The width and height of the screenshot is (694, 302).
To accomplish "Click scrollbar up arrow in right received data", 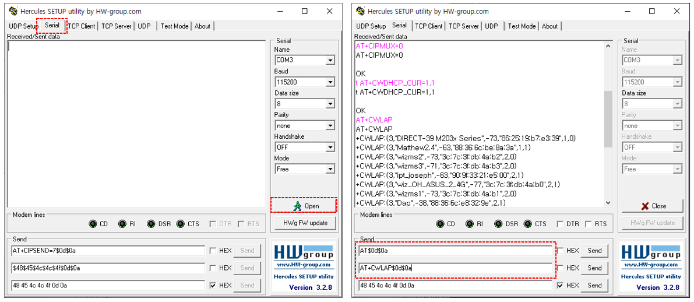I will click(x=608, y=46).
